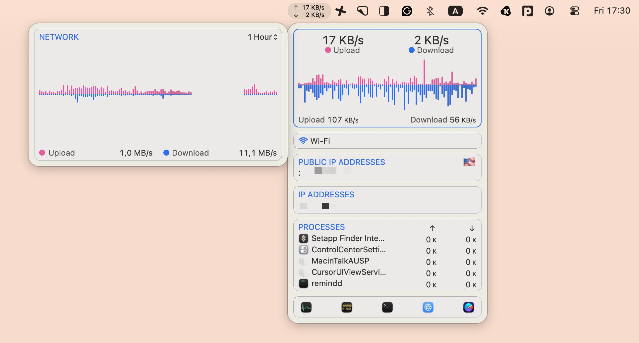
Task: Open the Bluetooth menu bar icon
Action: pyautogui.click(x=430, y=11)
